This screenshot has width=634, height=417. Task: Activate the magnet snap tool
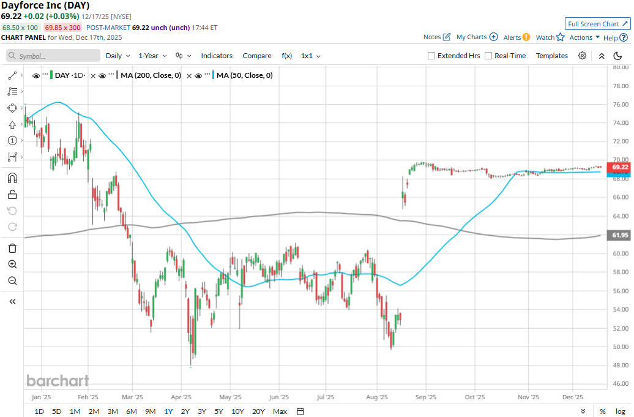tap(12, 178)
